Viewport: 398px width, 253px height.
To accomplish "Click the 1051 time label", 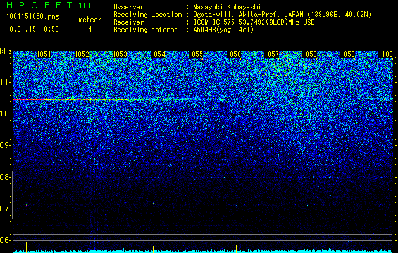I will (44, 54).
